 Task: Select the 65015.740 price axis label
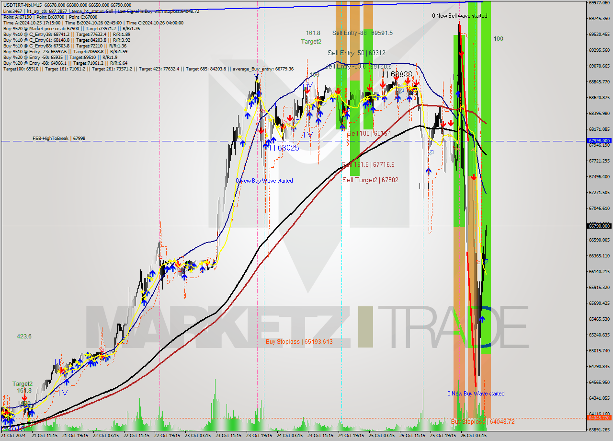coord(599,350)
